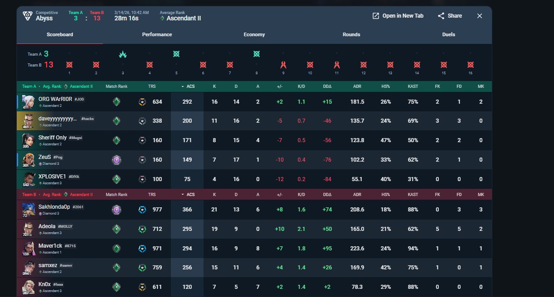
Task: Select round 12 elimination icon
Action: tap(364, 65)
